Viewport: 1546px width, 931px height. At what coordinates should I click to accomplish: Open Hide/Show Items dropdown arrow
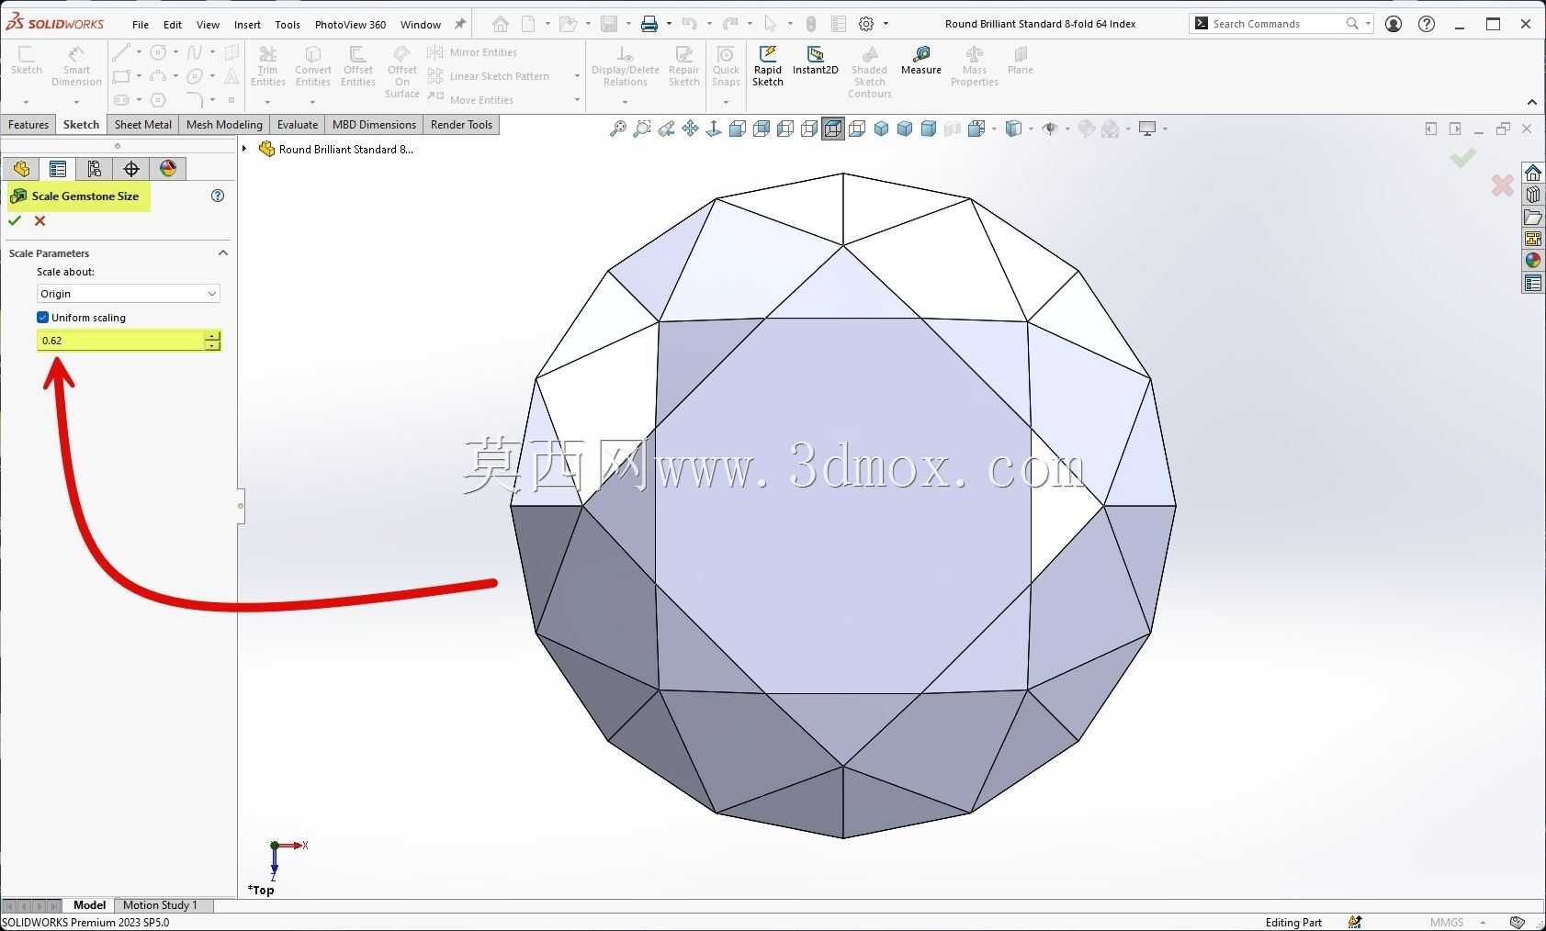tap(1066, 129)
